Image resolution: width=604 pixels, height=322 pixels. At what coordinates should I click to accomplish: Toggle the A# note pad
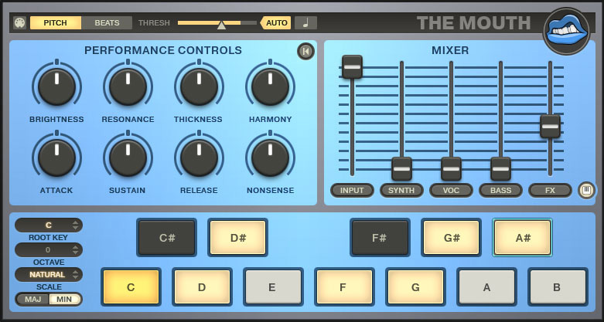coord(522,238)
